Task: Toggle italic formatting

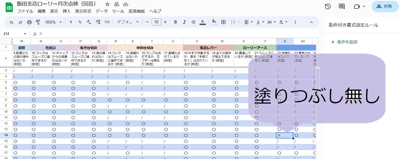Action: pyautogui.click(x=184, y=22)
